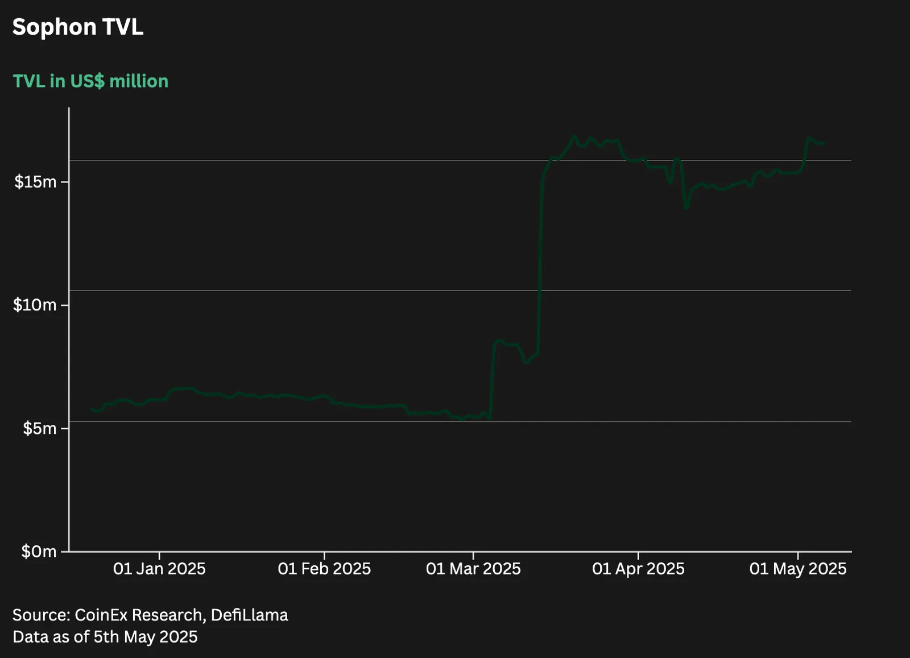Click the TVL line's endpoint in May
The width and height of the screenshot is (910, 658).
tap(823, 144)
